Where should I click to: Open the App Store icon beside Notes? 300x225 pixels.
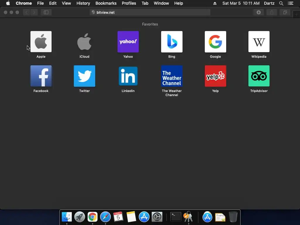click(x=144, y=217)
